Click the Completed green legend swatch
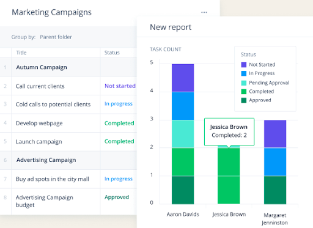Image resolution: width=313 pixels, height=228 pixels. [x=244, y=92]
